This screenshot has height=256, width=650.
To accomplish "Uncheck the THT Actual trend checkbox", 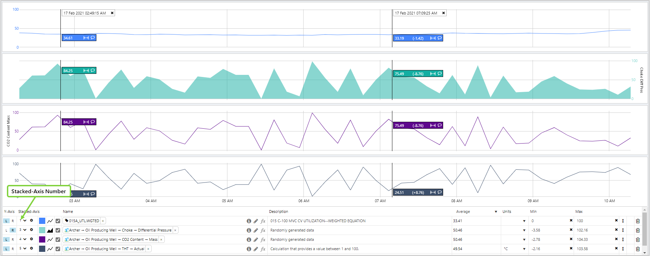I will point(58,249).
